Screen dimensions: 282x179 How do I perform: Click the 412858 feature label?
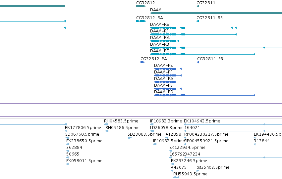point(173,134)
